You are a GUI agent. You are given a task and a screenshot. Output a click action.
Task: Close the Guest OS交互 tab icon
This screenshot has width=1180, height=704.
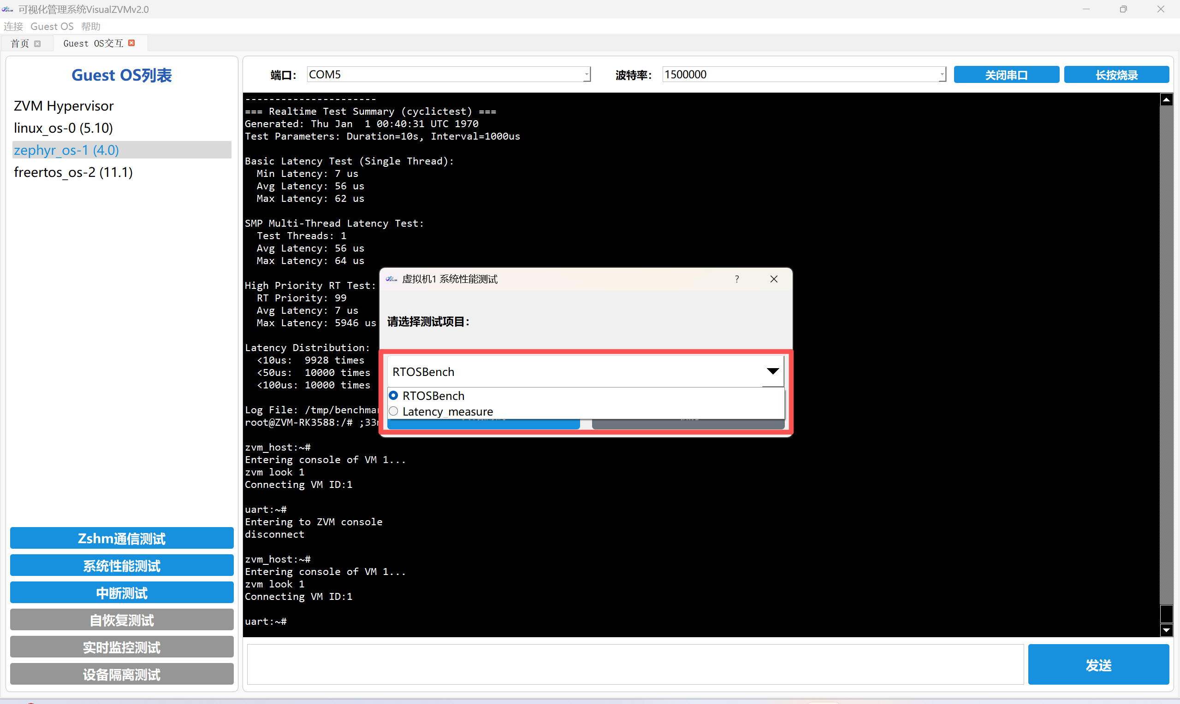click(131, 43)
